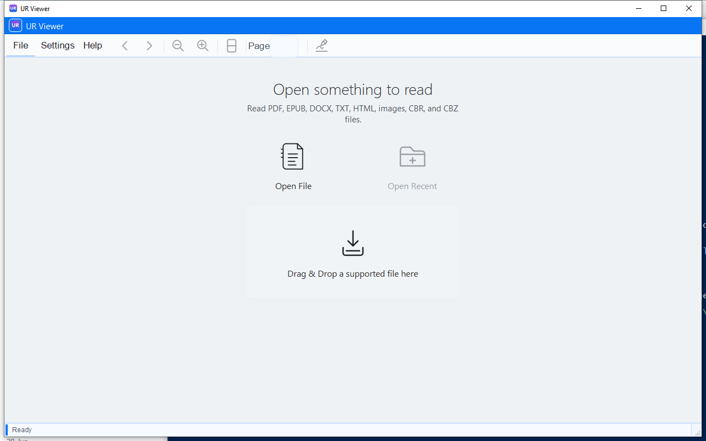Screen dimensions: 706x441
Task: Click the 'Page' label in toolbar
Action: tap(259, 46)
